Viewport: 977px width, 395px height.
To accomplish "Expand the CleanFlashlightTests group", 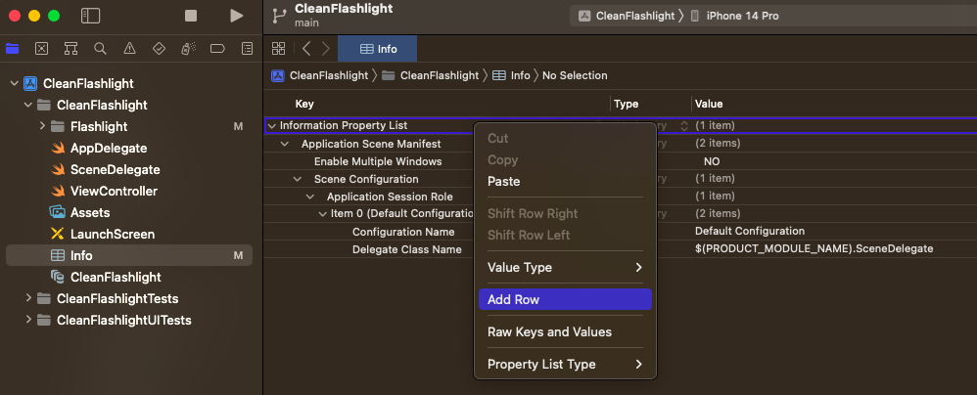I will pos(28,298).
